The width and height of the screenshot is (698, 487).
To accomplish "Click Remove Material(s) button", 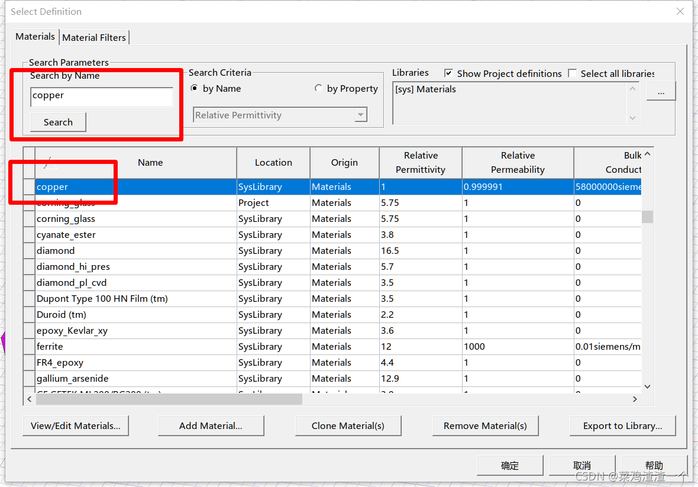I will click(x=485, y=426).
